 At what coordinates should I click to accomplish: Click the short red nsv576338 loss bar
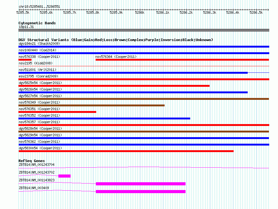click(x=25, y=60)
